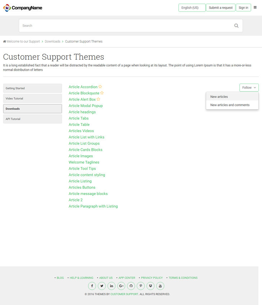Go to Downloads breadcrumb link
This screenshot has height=305, width=262.
click(52, 41)
